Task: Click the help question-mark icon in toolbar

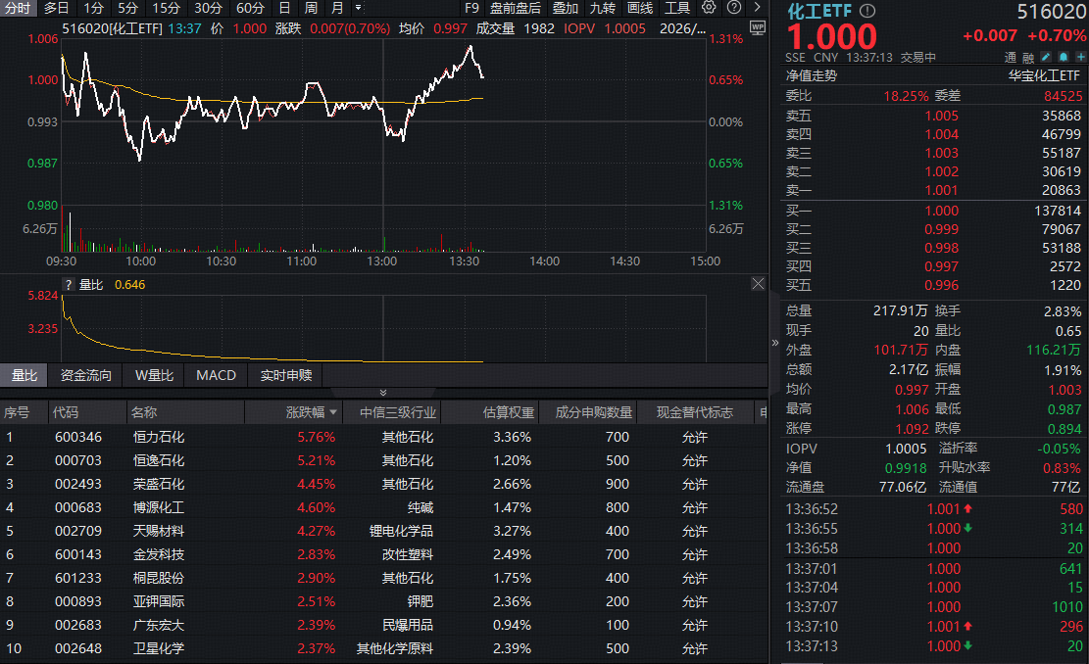Action: click(734, 7)
